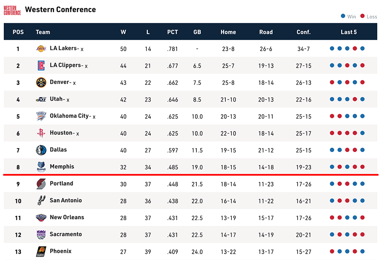The width and height of the screenshot is (384, 260).
Task: Open the Oklahoma City Thunder logo
Action: (x=41, y=116)
